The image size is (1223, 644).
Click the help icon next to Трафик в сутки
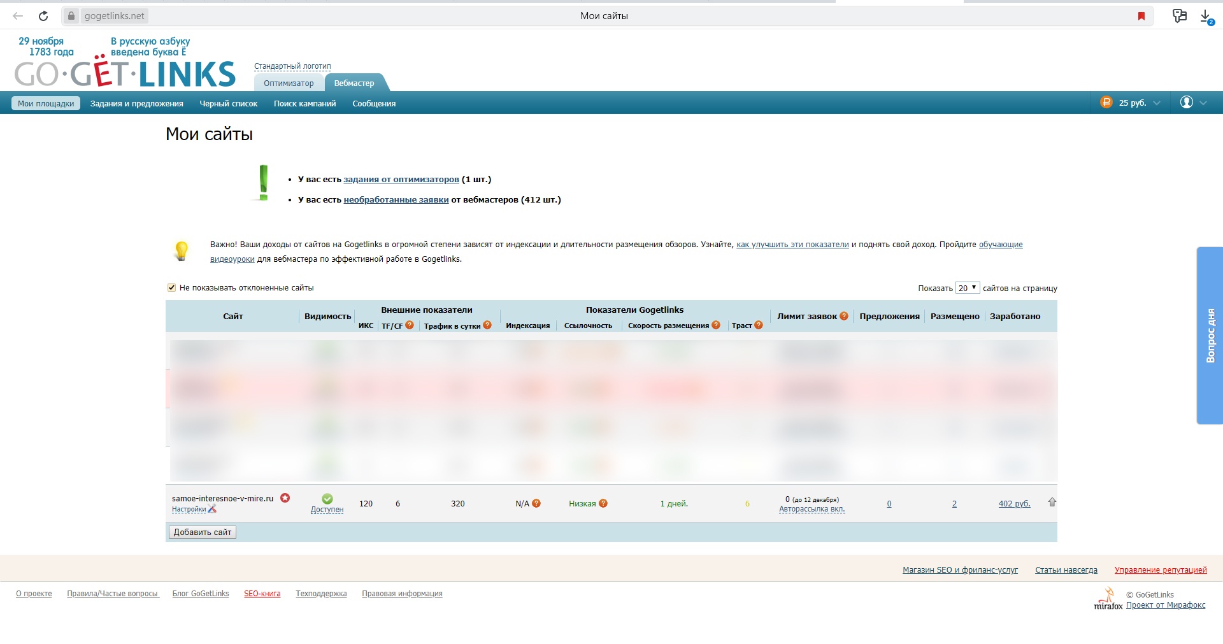point(487,325)
